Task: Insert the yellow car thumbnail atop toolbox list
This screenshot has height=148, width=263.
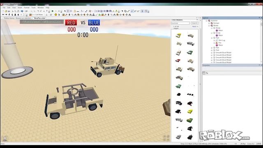Action: point(178,35)
